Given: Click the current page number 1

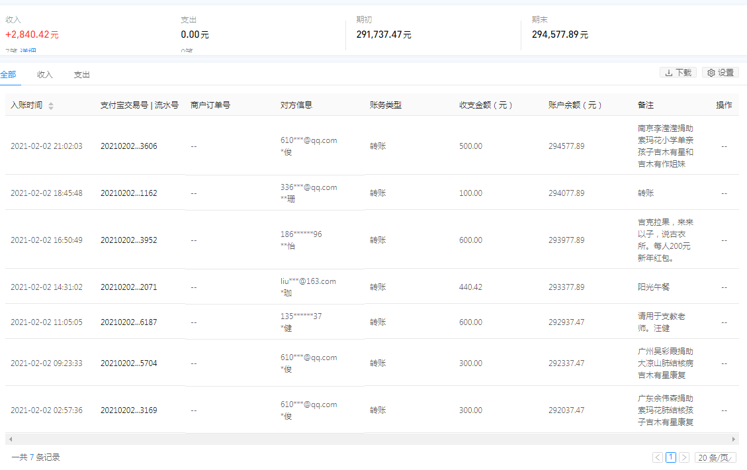Looking at the screenshot, I should (670, 457).
